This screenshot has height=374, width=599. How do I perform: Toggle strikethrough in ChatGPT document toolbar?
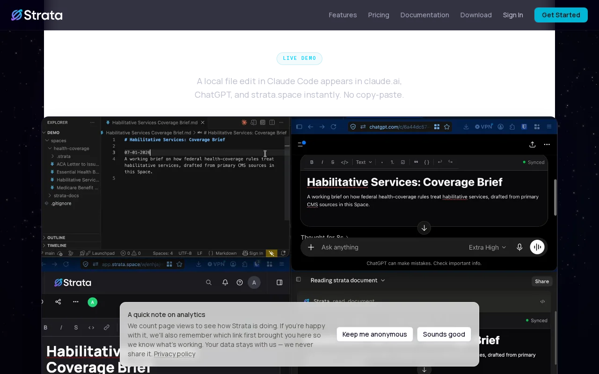333,162
